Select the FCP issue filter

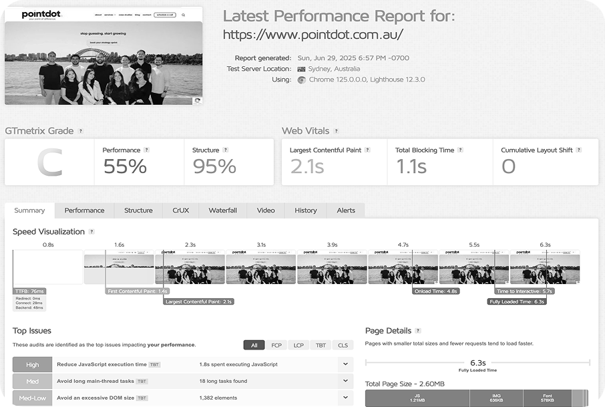pos(276,346)
